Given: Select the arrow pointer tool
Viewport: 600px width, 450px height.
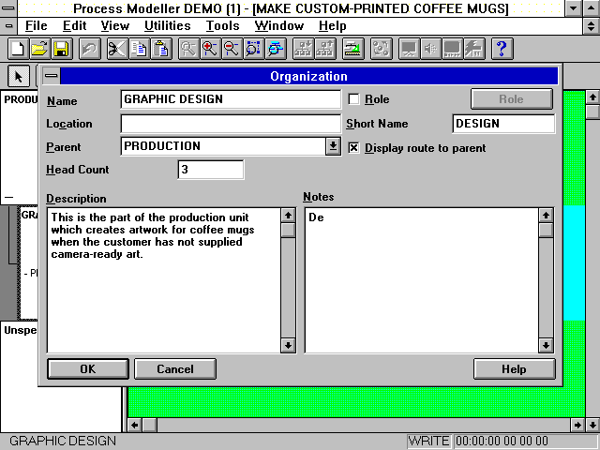Looking at the screenshot, I should tap(18, 76).
